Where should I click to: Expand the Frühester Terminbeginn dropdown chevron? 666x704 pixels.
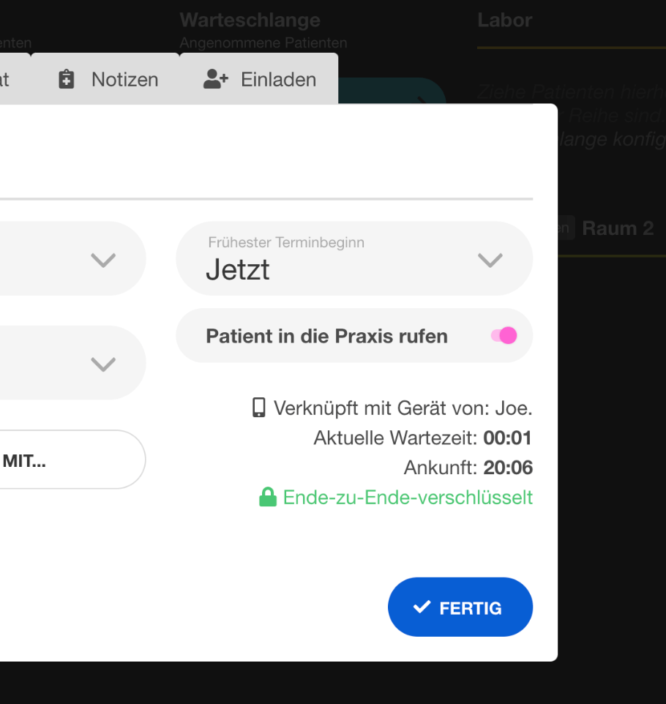(490, 259)
